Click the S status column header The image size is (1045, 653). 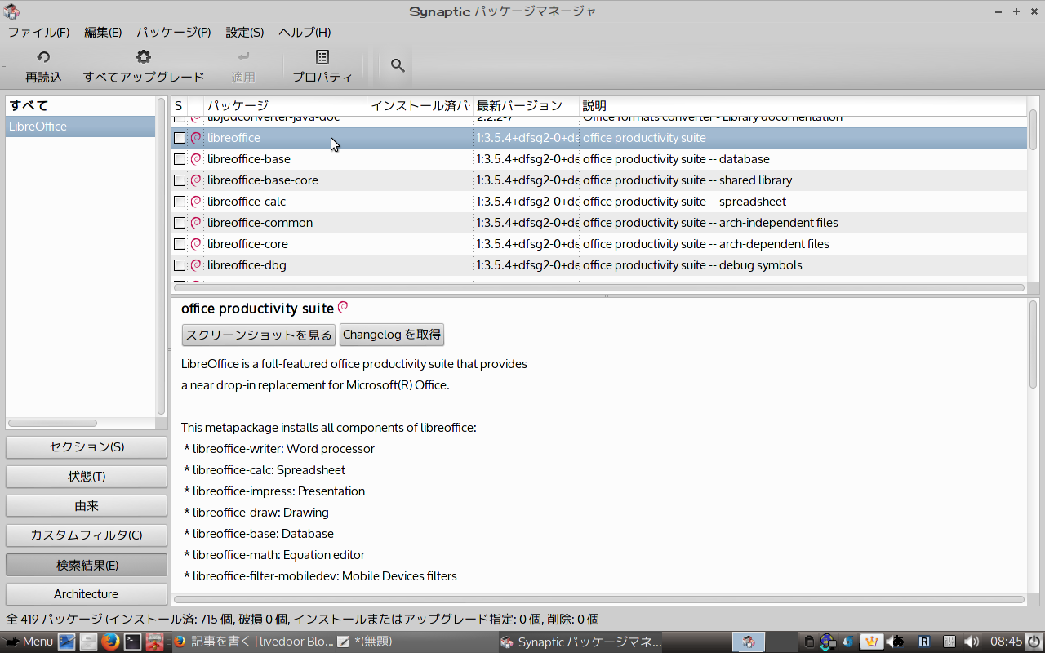(179, 106)
